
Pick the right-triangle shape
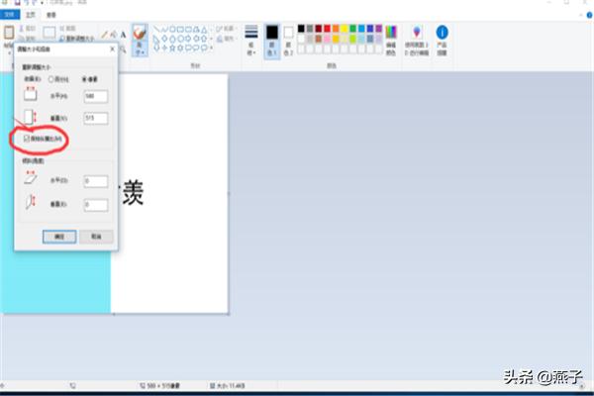pyautogui.click(x=156, y=39)
